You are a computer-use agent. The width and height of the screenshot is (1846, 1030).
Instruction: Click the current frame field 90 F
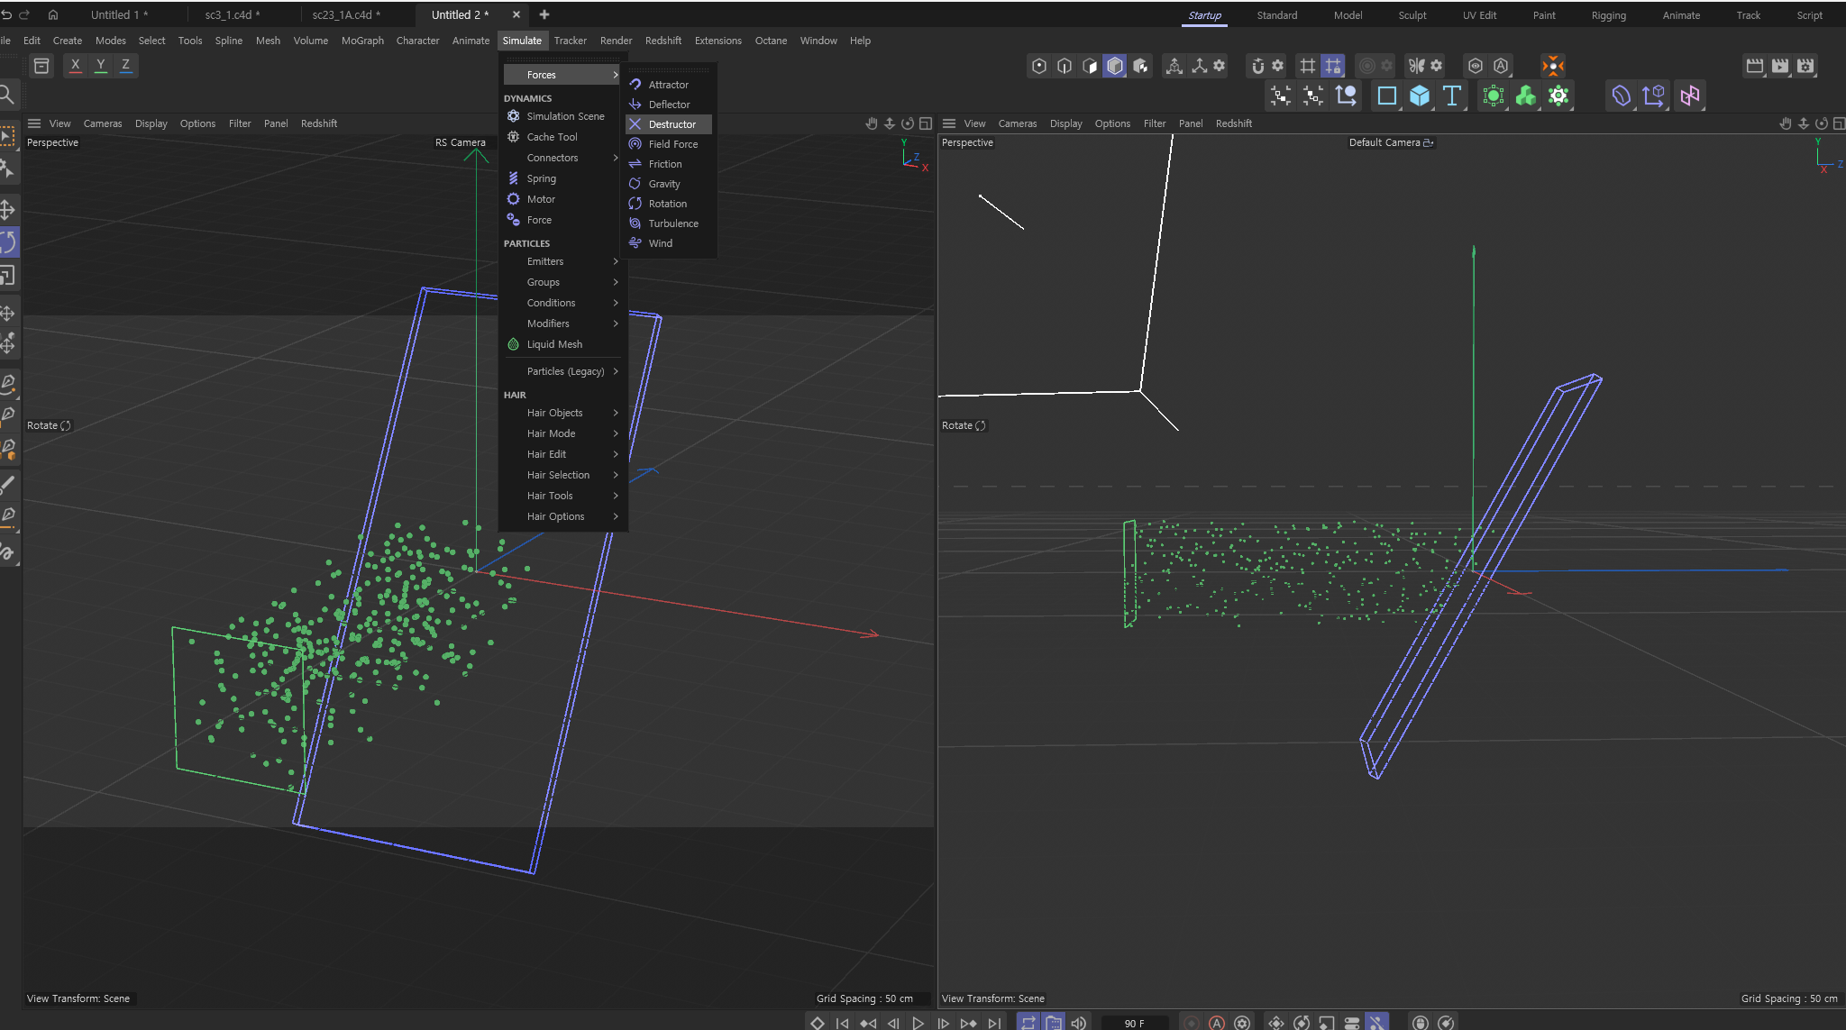pos(1134,1023)
